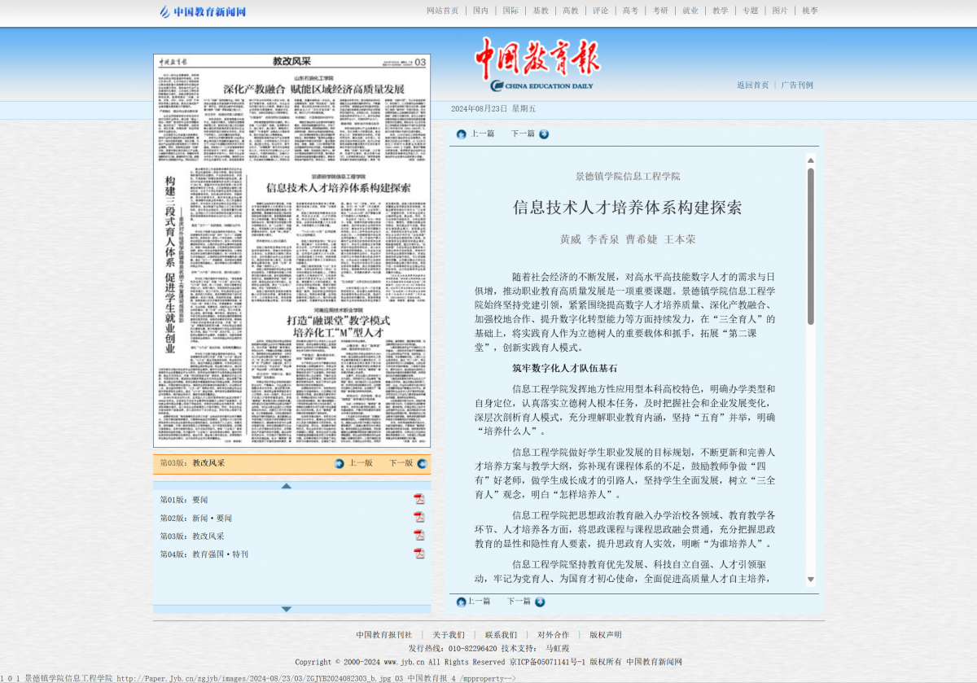Click the 下一篇 arrow icon above the article
The width and height of the screenshot is (977, 683).
coord(544,134)
